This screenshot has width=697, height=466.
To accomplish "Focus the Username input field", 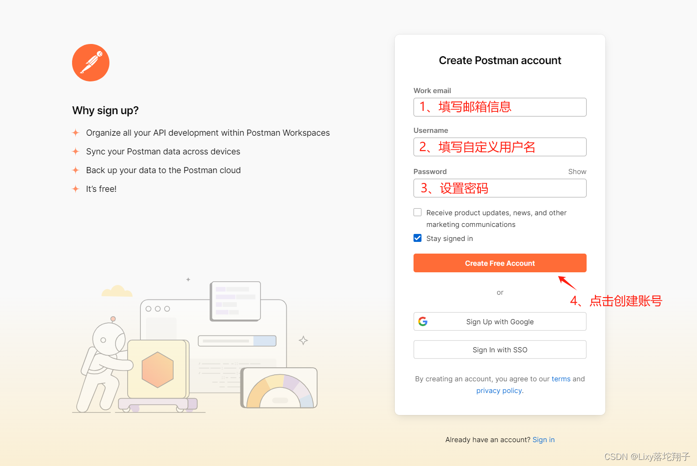I will [500, 147].
